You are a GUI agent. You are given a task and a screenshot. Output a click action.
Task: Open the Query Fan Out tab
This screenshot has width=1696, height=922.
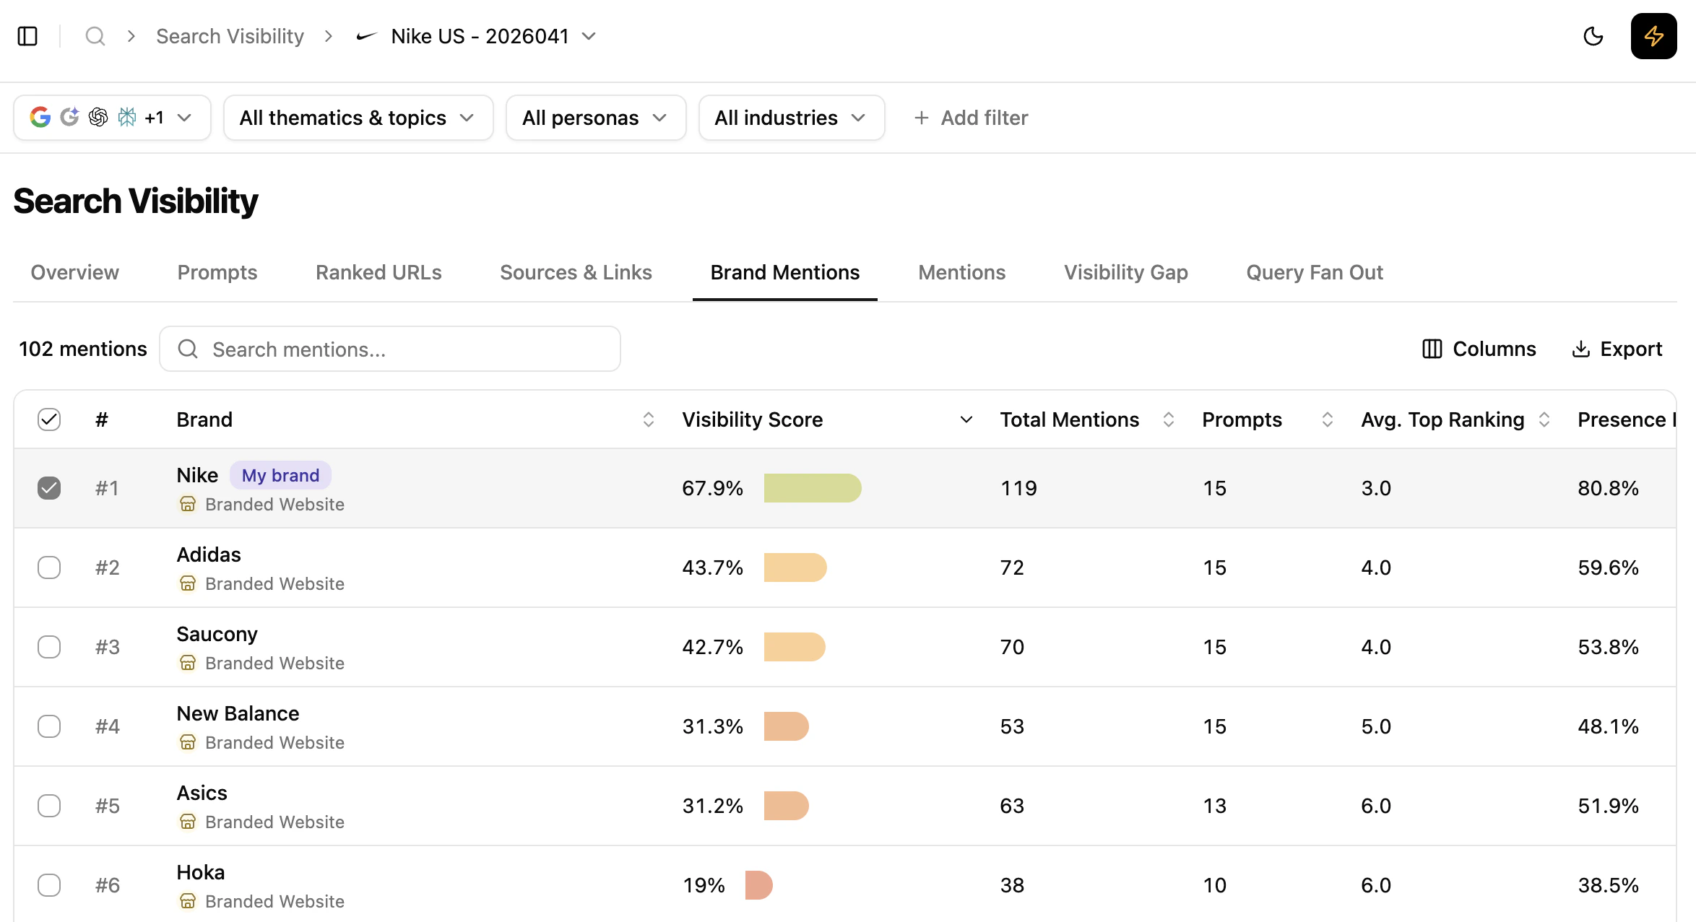pyautogui.click(x=1315, y=272)
